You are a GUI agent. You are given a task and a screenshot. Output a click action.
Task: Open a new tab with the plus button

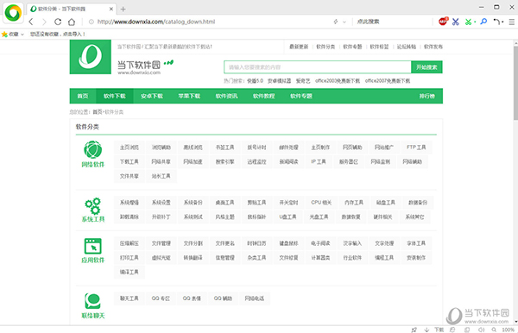[x=123, y=9]
